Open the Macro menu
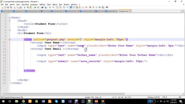Viewport: 185px width, 104px height. tap(55, 5)
